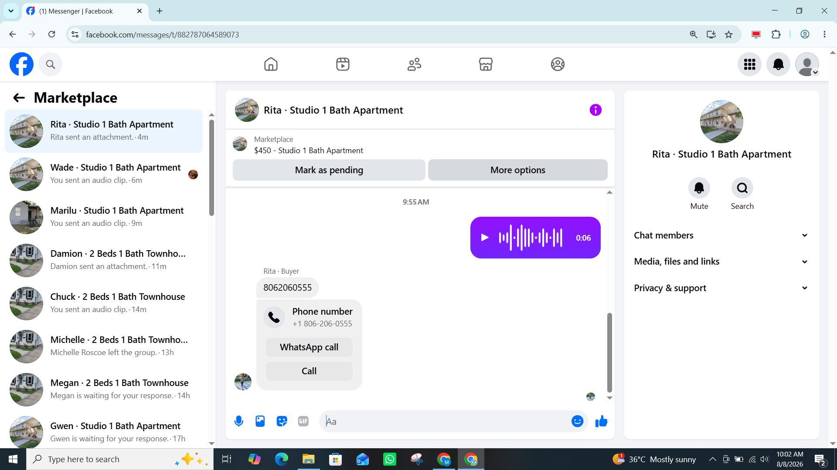Image resolution: width=837 pixels, height=470 pixels.
Task: Go back using the Marketplace arrow
Action: point(19,97)
